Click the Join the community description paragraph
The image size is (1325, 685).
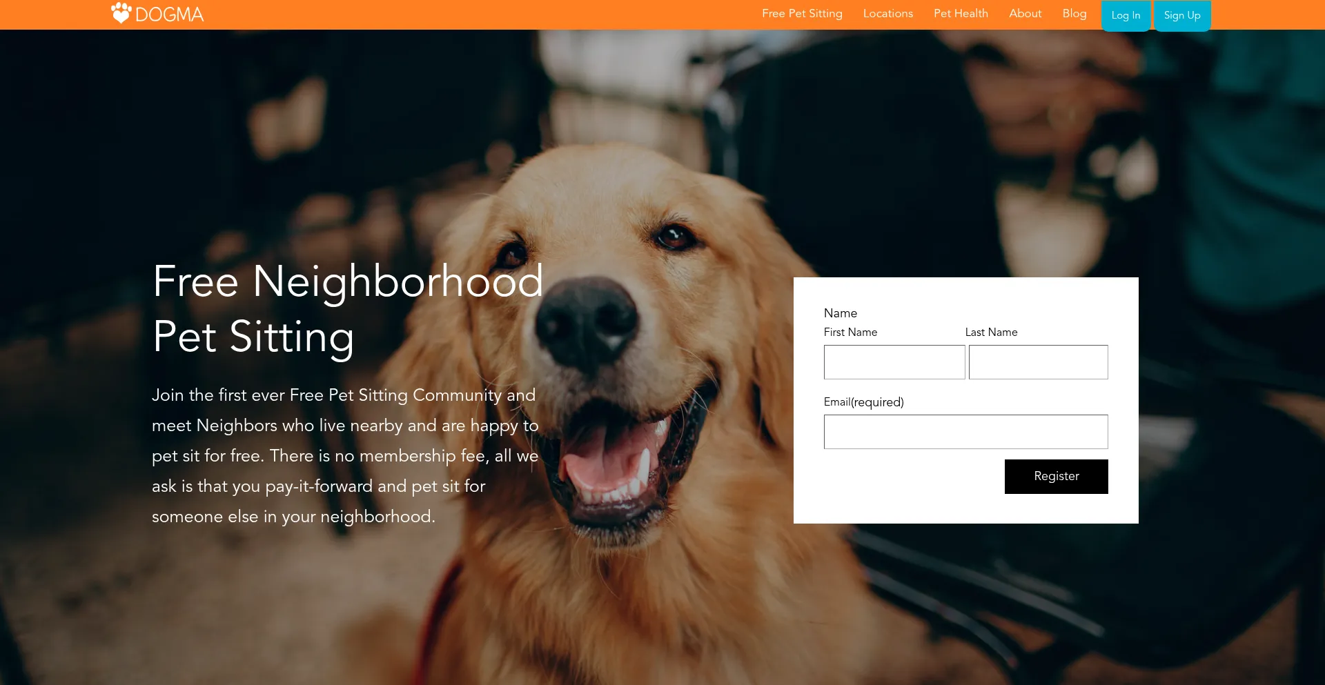[345, 456]
